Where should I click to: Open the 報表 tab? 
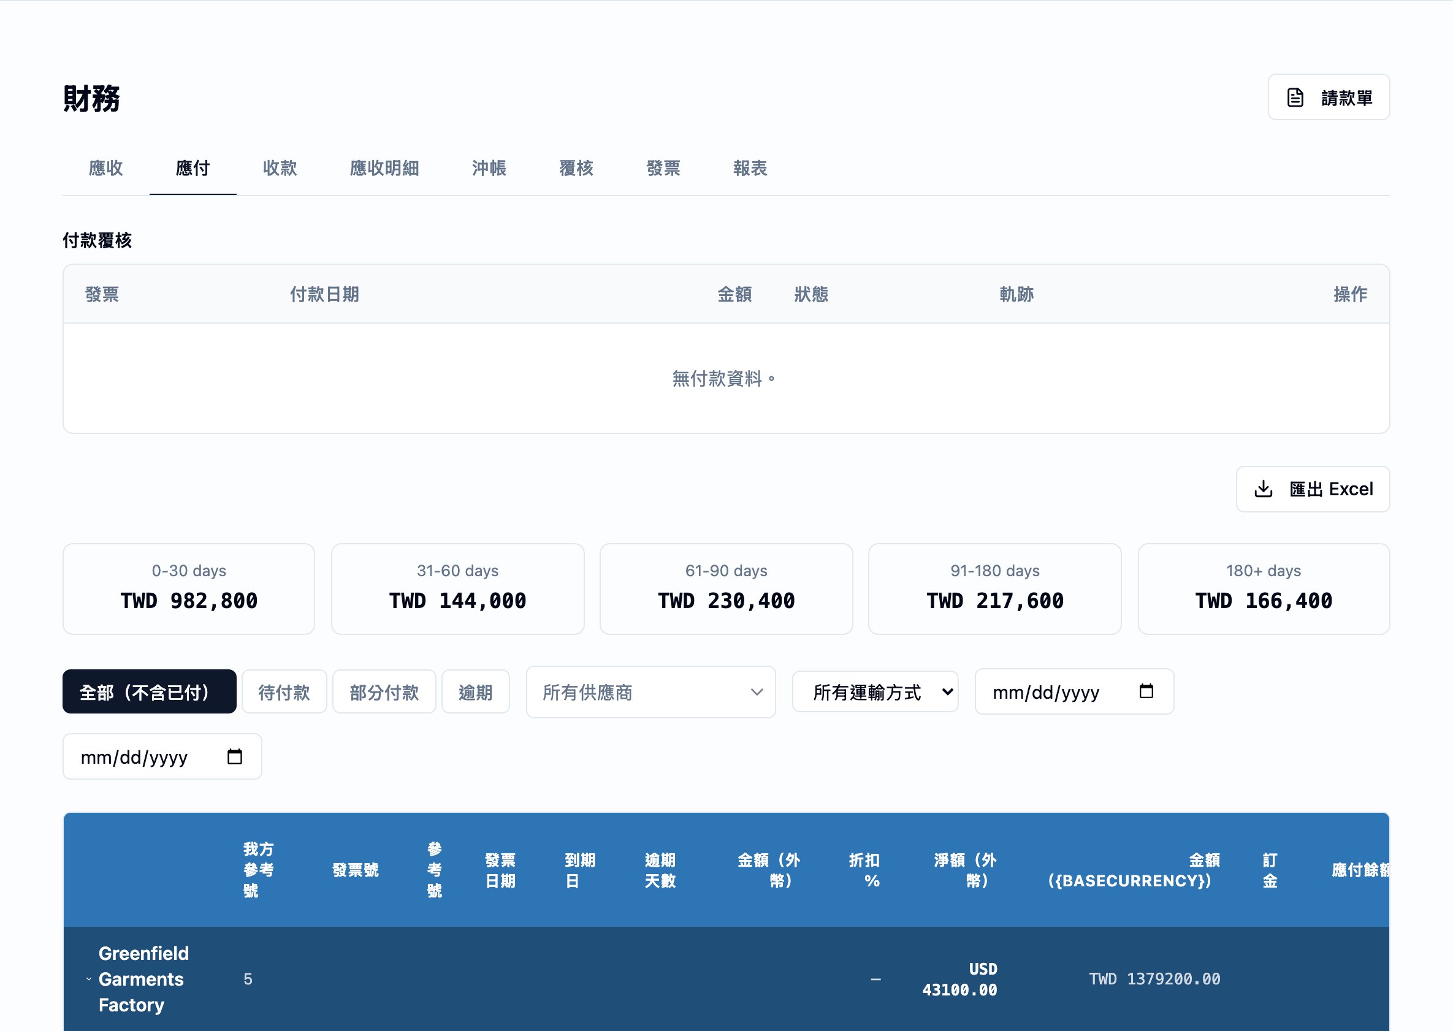(750, 168)
